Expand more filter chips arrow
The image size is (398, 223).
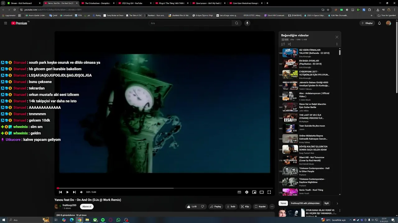point(337,203)
